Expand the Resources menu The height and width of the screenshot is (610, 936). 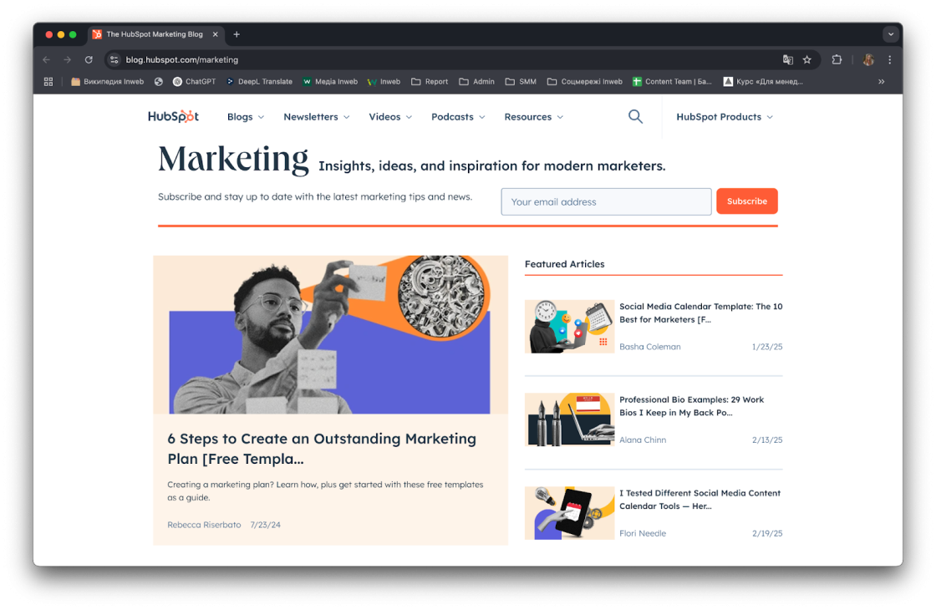pos(534,117)
